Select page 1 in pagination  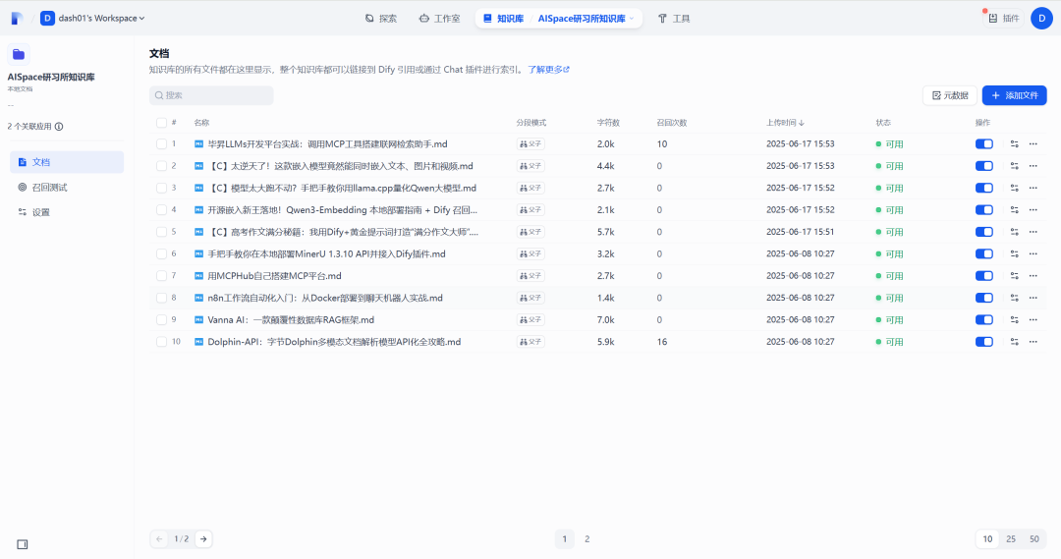[x=564, y=539]
